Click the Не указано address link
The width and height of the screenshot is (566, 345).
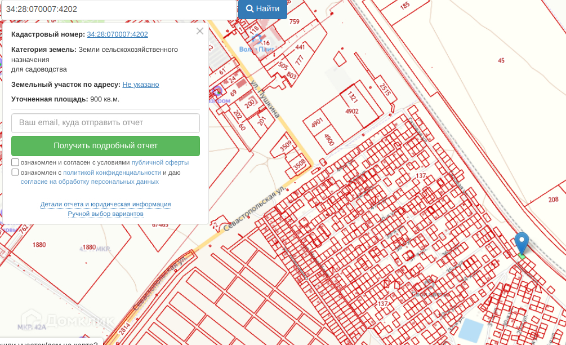140,85
